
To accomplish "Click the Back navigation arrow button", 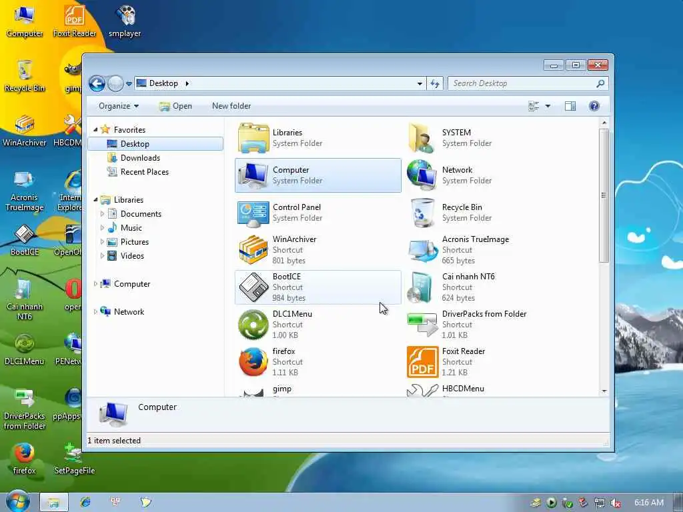I will coord(97,83).
